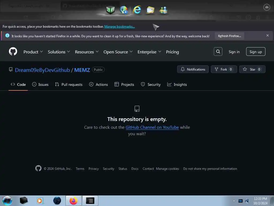Click the GitHub logo in page footer
Image resolution: width=274 pixels, height=206 pixels.
38,168
